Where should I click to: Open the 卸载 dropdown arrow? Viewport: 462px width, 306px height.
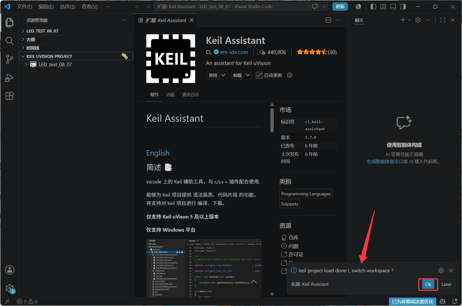click(x=248, y=75)
